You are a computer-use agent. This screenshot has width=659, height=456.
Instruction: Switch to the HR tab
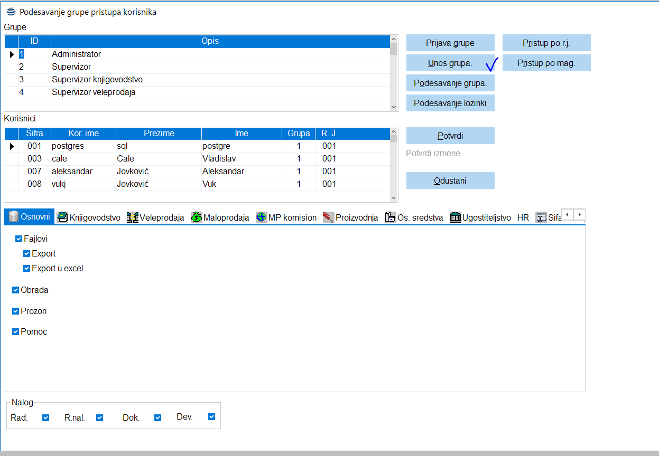coord(523,217)
